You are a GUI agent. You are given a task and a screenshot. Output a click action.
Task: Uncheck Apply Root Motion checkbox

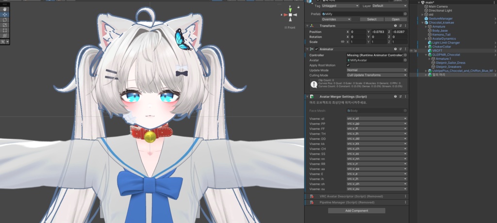click(x=348, y=65)
